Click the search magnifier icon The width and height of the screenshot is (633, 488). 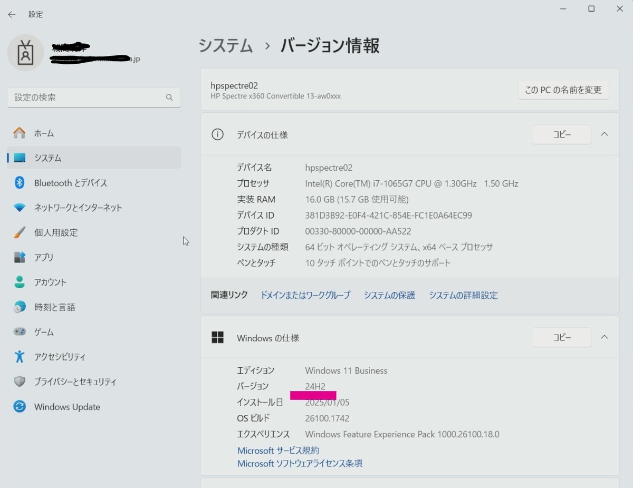pos(169,97)
